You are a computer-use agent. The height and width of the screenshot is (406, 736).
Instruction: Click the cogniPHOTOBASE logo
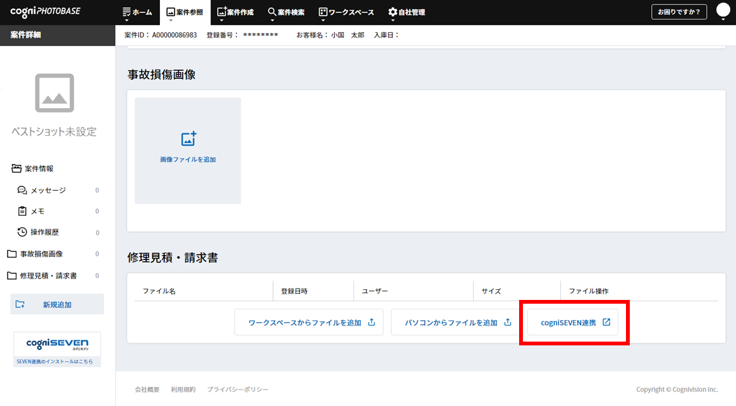[45, 11]
